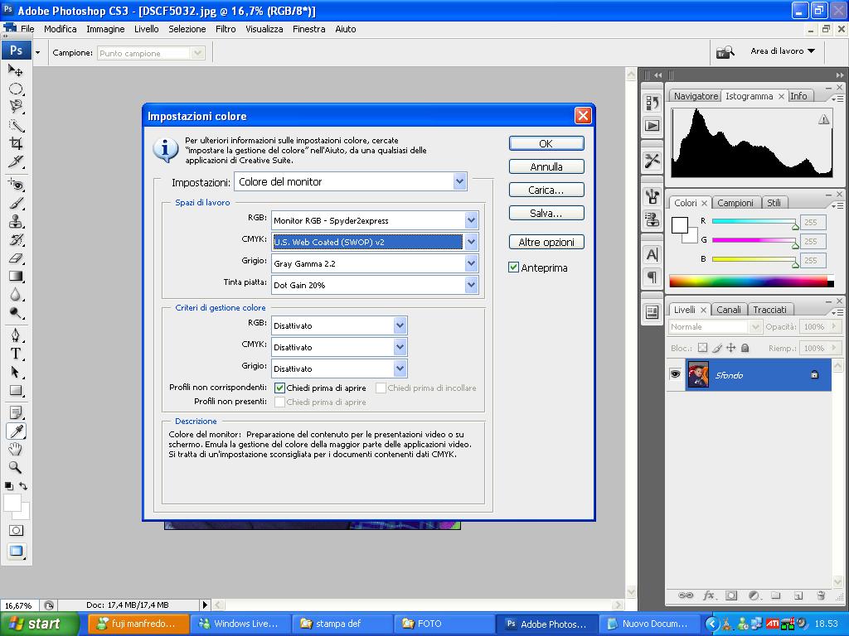Click the zoom percentage field 16,67%
The image size is (849, 636).
pyautogui.click(x=19, y=605)
